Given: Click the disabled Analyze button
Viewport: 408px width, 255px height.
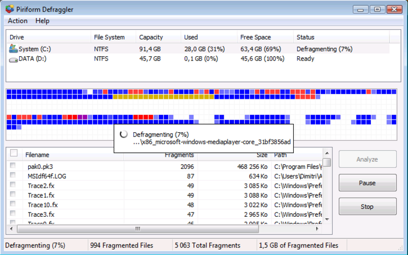Looking at the screenshot, I should [368, 159].
